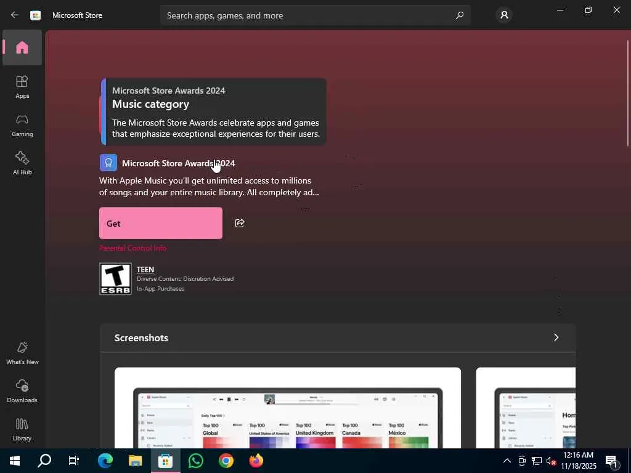Click the network tray icon
The image size is (631, 473).
(537, 461)
